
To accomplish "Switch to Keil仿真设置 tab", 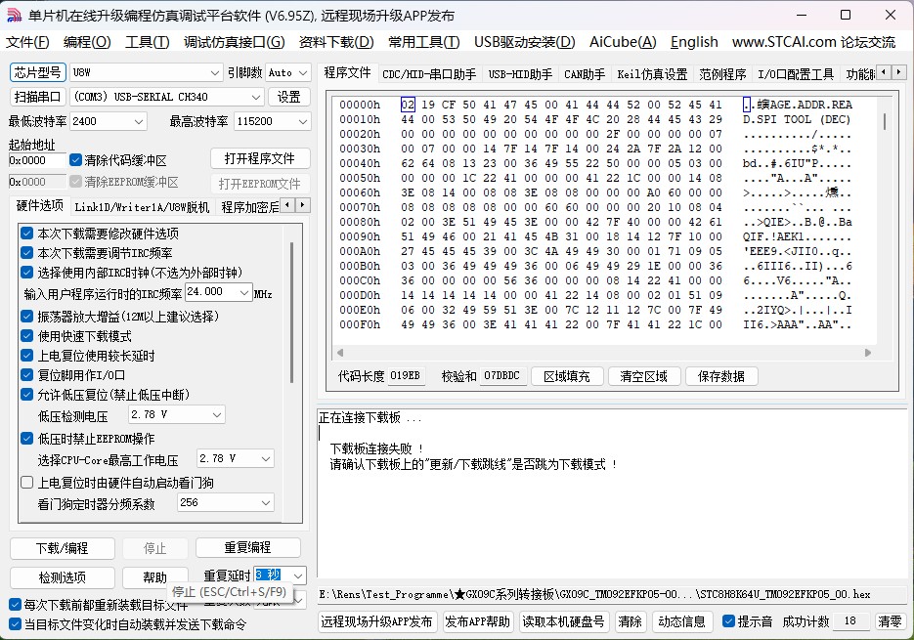I will pyautogui.click(x=652, y=74).
